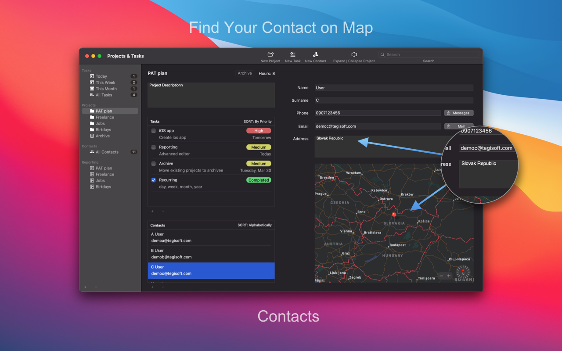Click the Email field with democ@tegisoft.com
This screenshot has width=562, height=351.
point(378,126)
